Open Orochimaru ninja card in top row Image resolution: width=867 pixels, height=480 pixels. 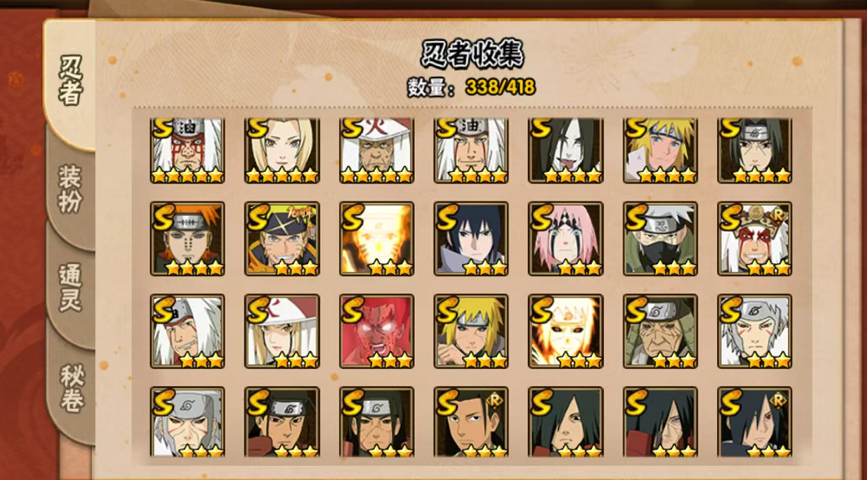(566, 151)
